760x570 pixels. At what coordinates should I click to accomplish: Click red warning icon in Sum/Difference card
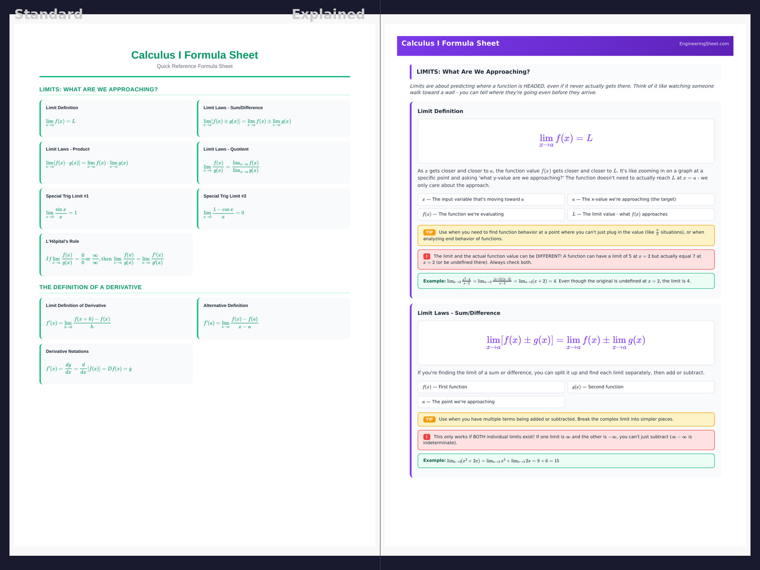427,437
